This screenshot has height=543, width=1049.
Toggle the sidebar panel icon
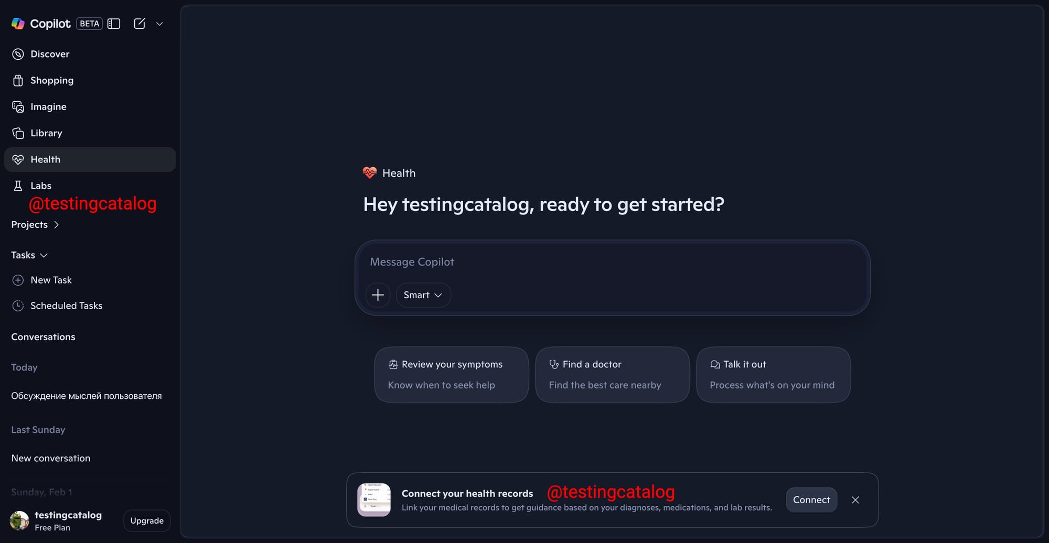tap(114, 24)
